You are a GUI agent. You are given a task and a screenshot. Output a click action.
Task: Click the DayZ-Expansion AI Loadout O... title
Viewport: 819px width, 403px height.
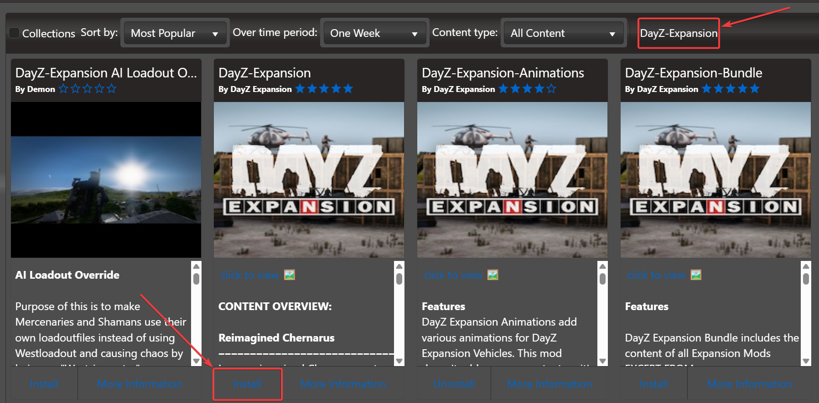(106, 73)
